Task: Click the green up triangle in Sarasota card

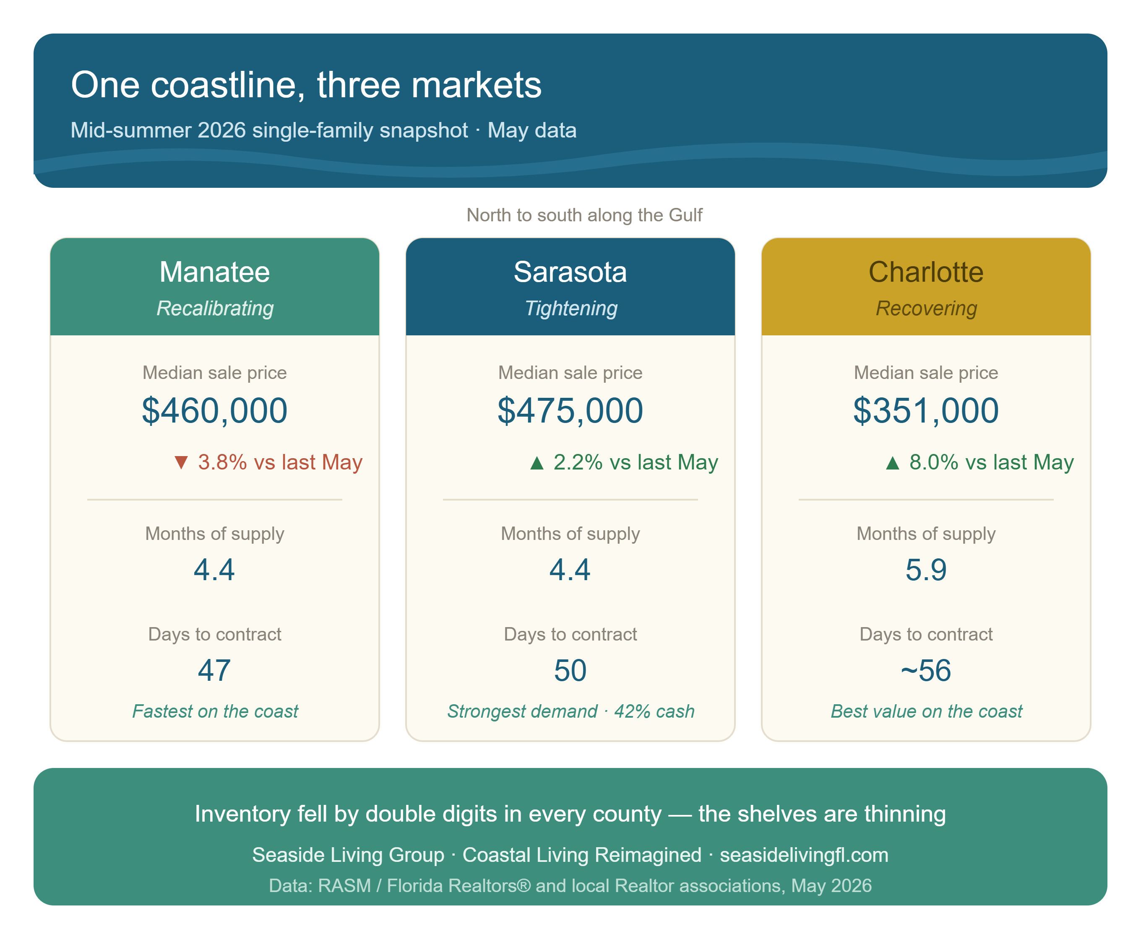Action: (x=537, y=463)
